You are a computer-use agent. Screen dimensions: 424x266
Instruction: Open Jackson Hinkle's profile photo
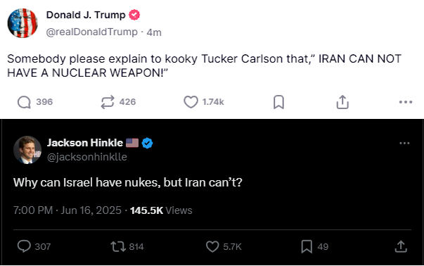[27, 150]
